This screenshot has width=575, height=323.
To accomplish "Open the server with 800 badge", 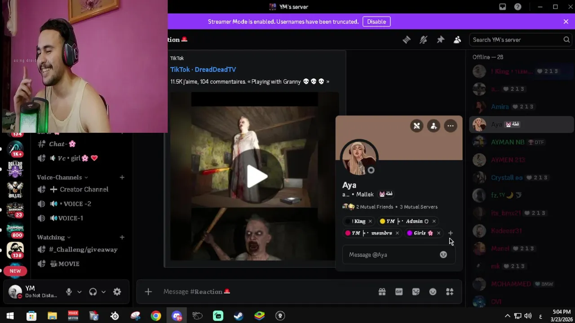I will click(15, 230).
